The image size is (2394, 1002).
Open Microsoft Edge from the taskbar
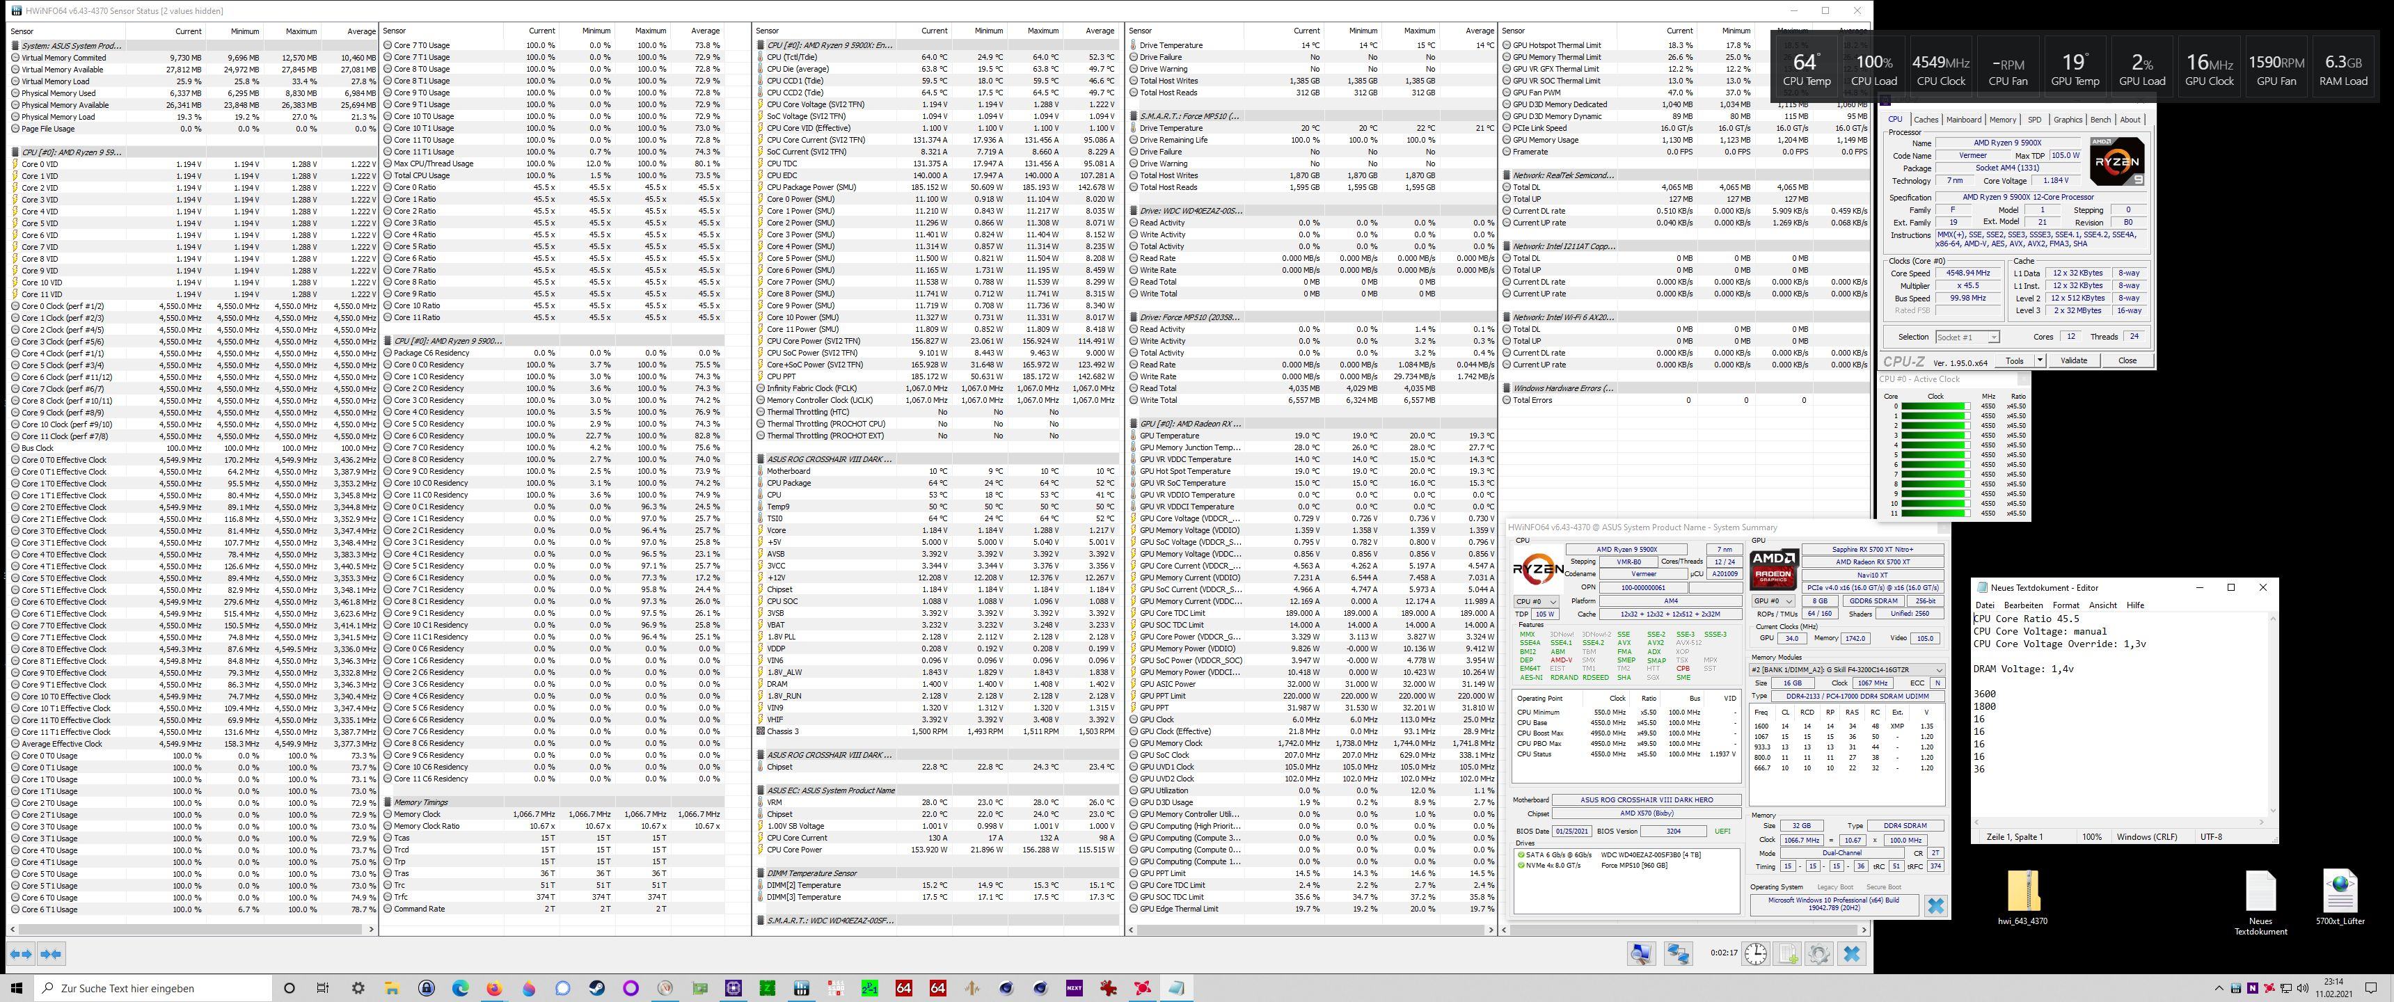(x=460, y=988)
